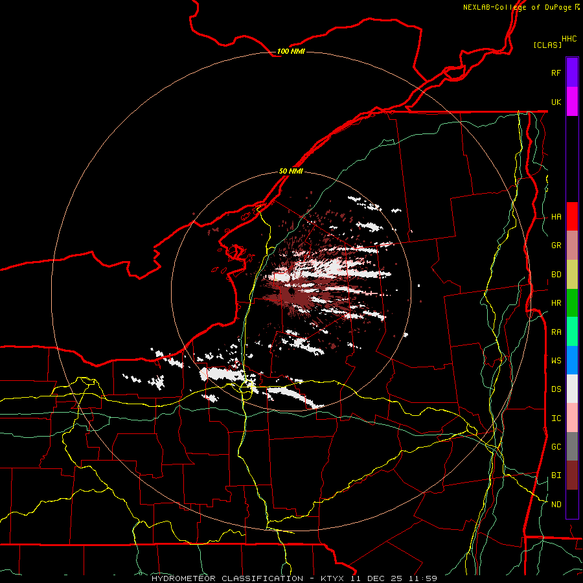Click the UK magenta legend swatch
Viewport: 583px width, 583px height.
(x=572, y=102)
